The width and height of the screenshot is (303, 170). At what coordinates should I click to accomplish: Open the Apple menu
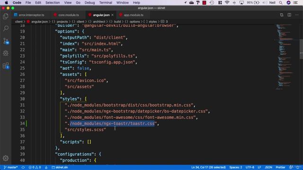click(6, 2)
